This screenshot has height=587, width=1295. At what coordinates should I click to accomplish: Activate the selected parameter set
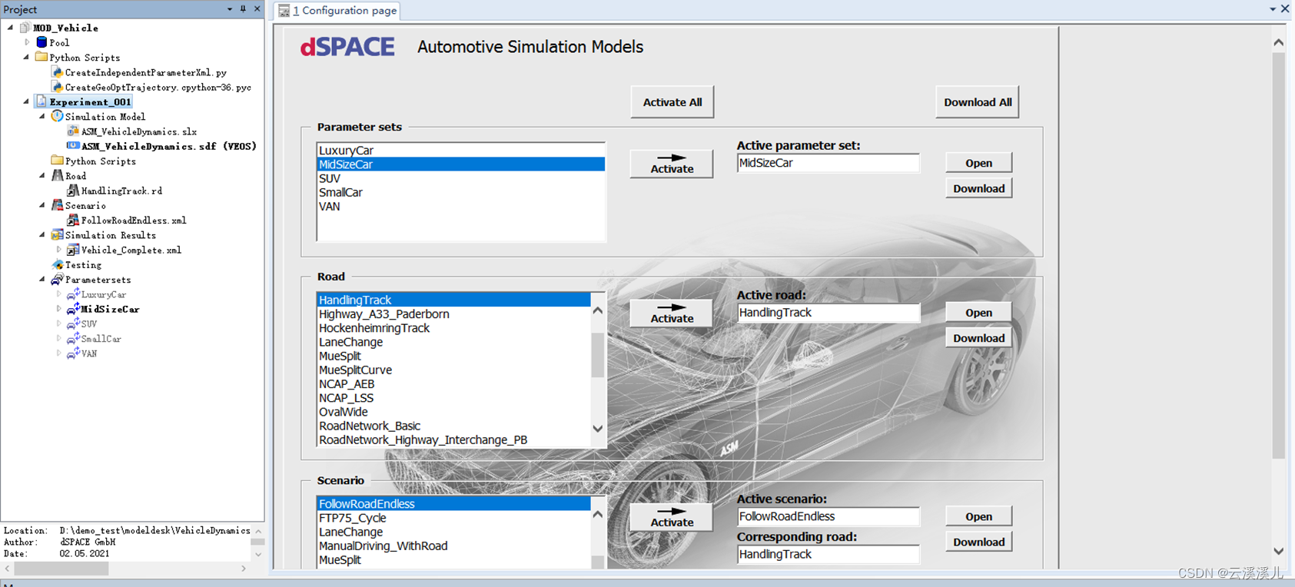pos(672,164)
